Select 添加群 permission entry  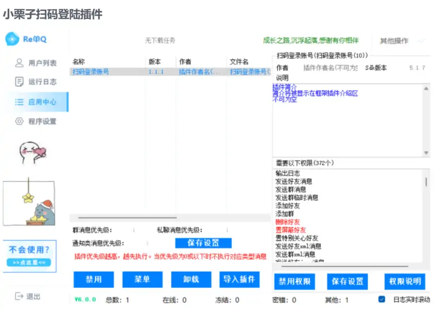pyautogui.click(x=284, y=213)
